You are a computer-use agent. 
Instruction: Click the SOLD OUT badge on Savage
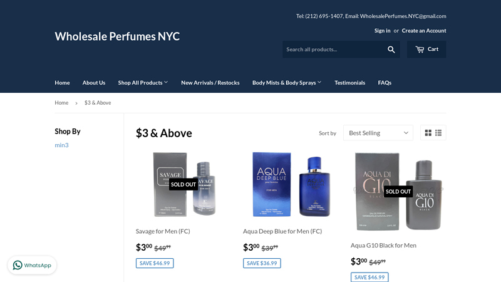point(183,184)
